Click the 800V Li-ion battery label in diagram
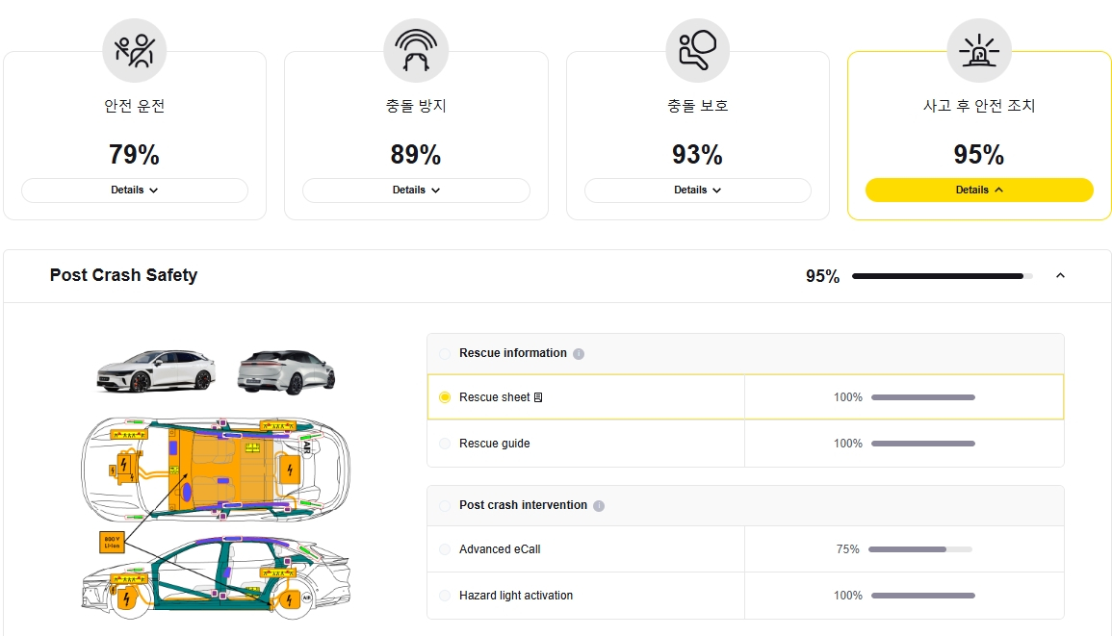The height and width of the screenshot is (636, 1112). pyautogui.click(x=112, y=543)
